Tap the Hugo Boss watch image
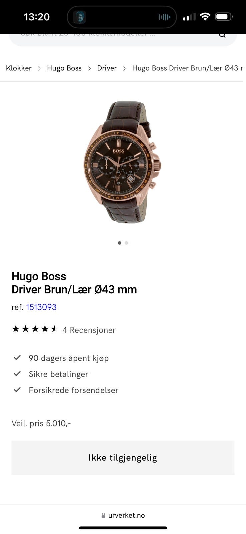246x534 pixels. click(122, 162)
